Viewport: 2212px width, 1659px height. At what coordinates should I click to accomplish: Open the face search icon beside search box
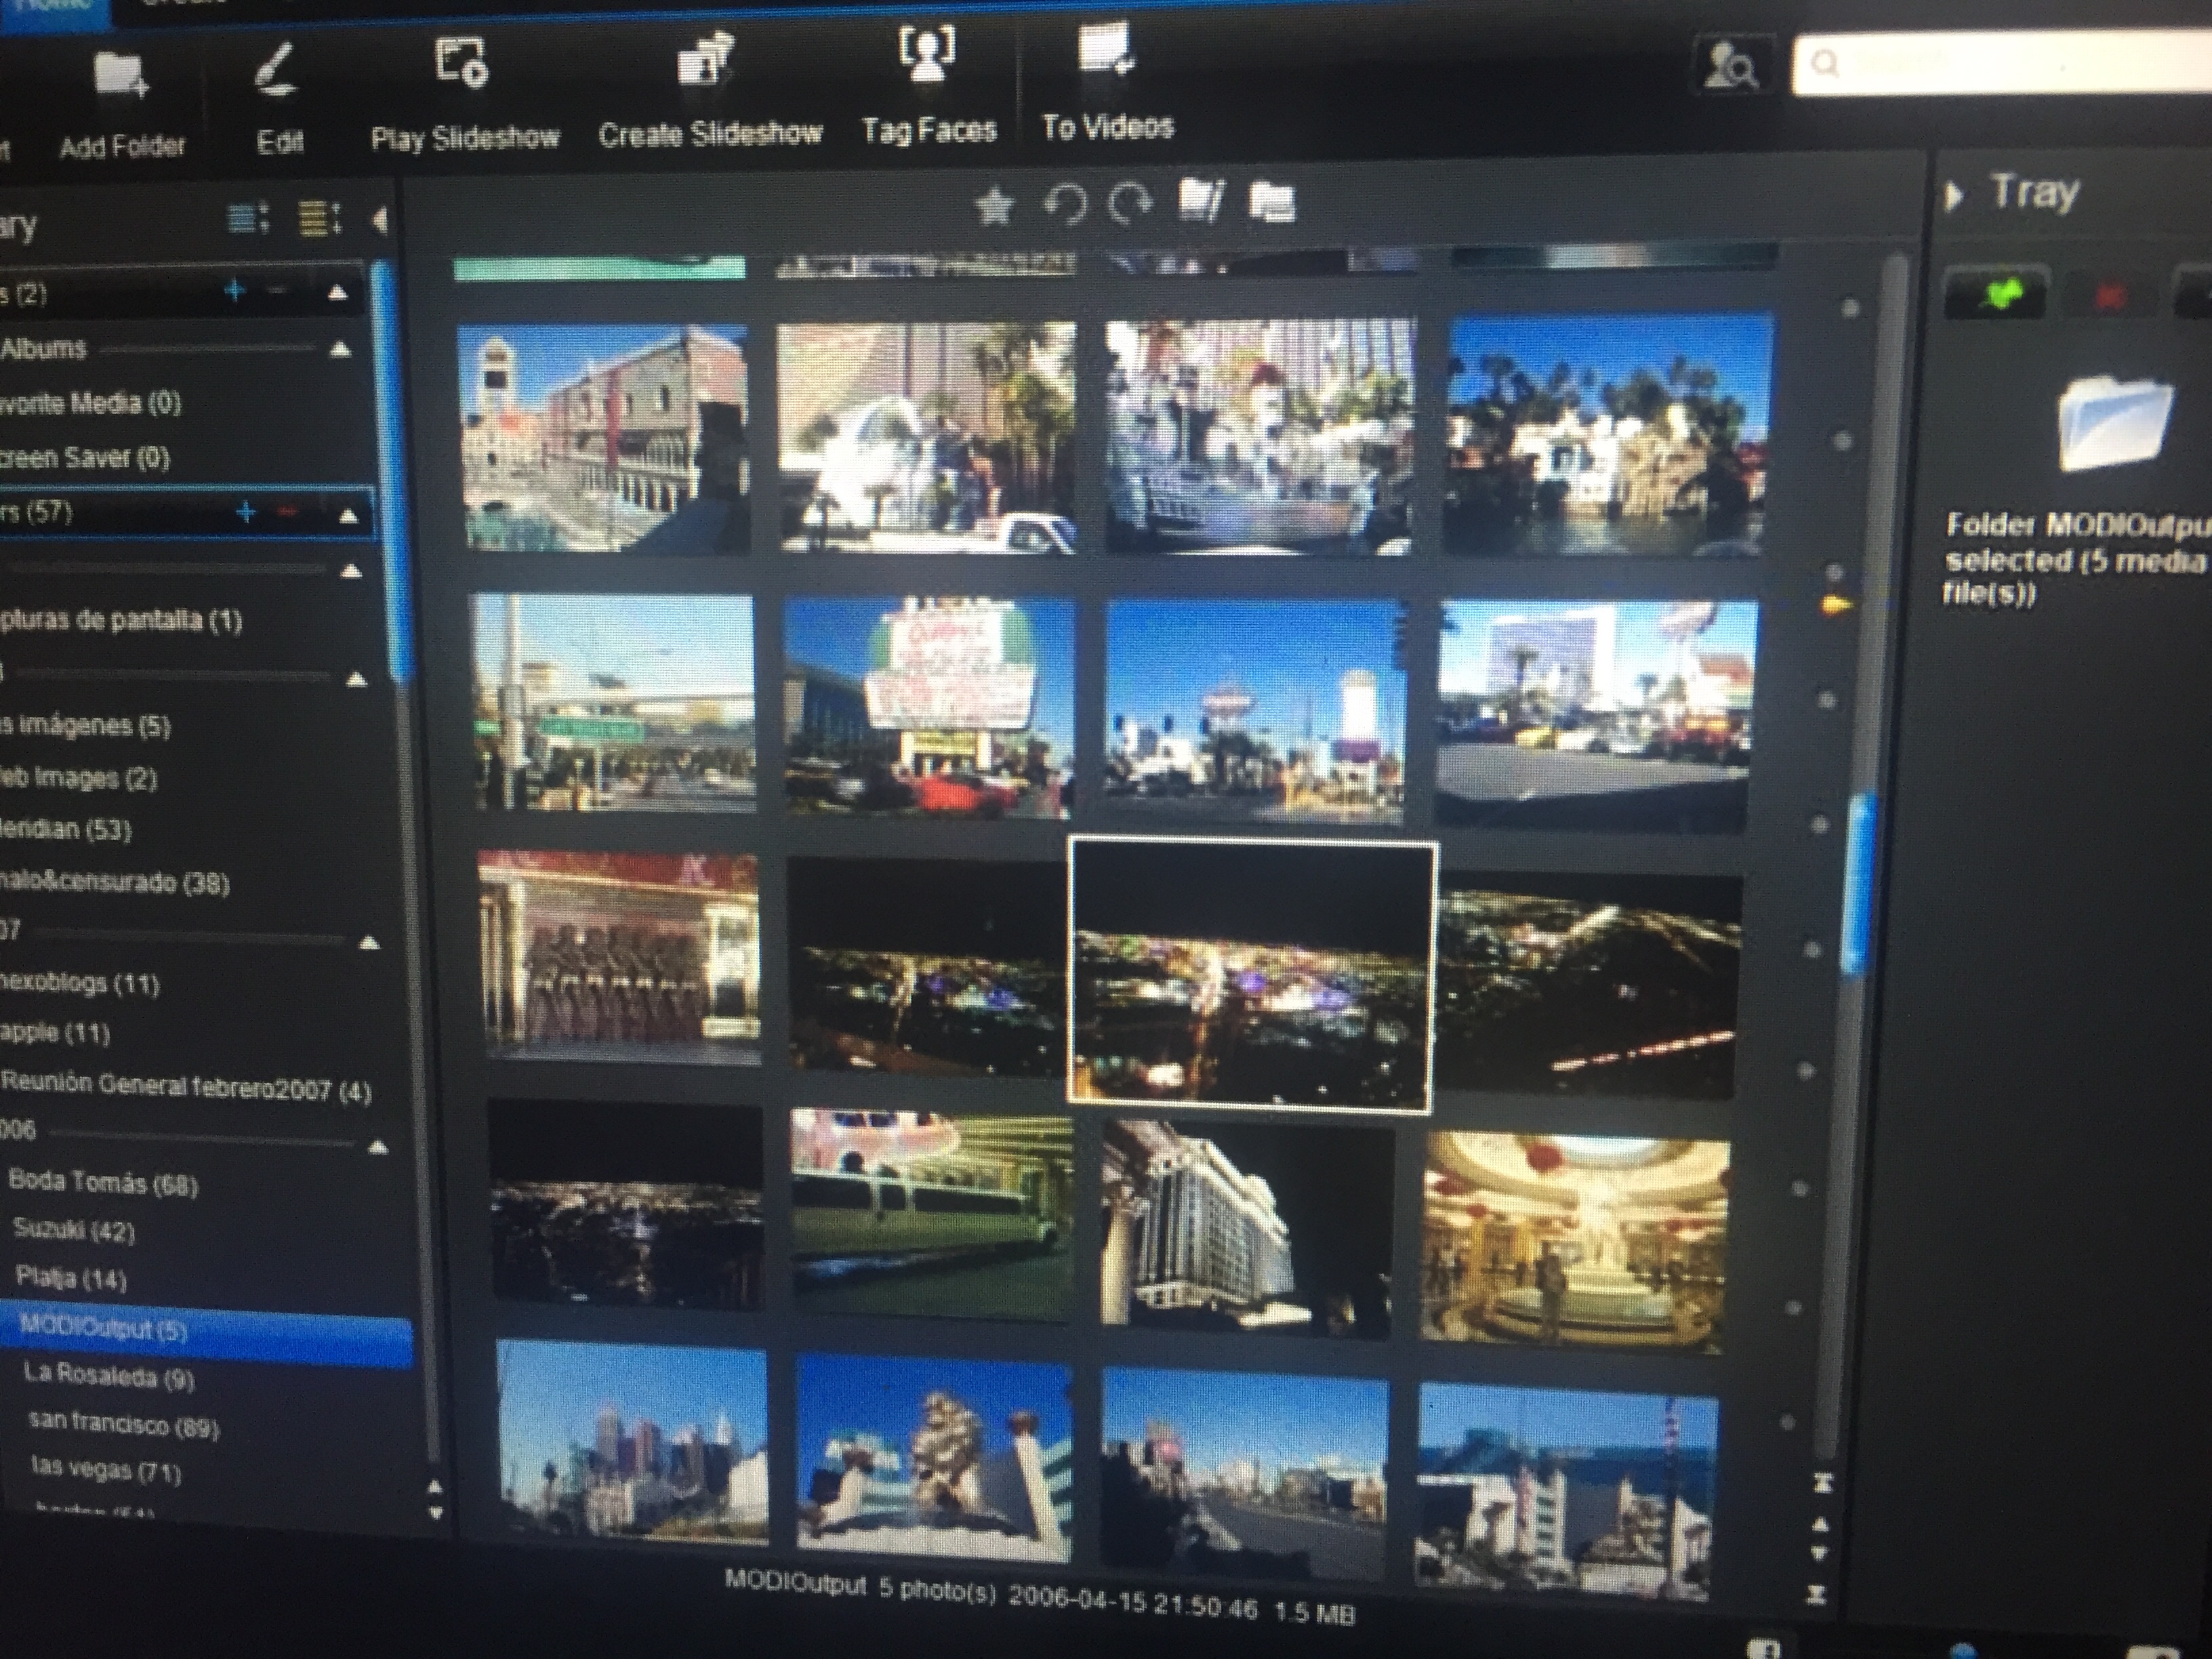click(1735, 66)
